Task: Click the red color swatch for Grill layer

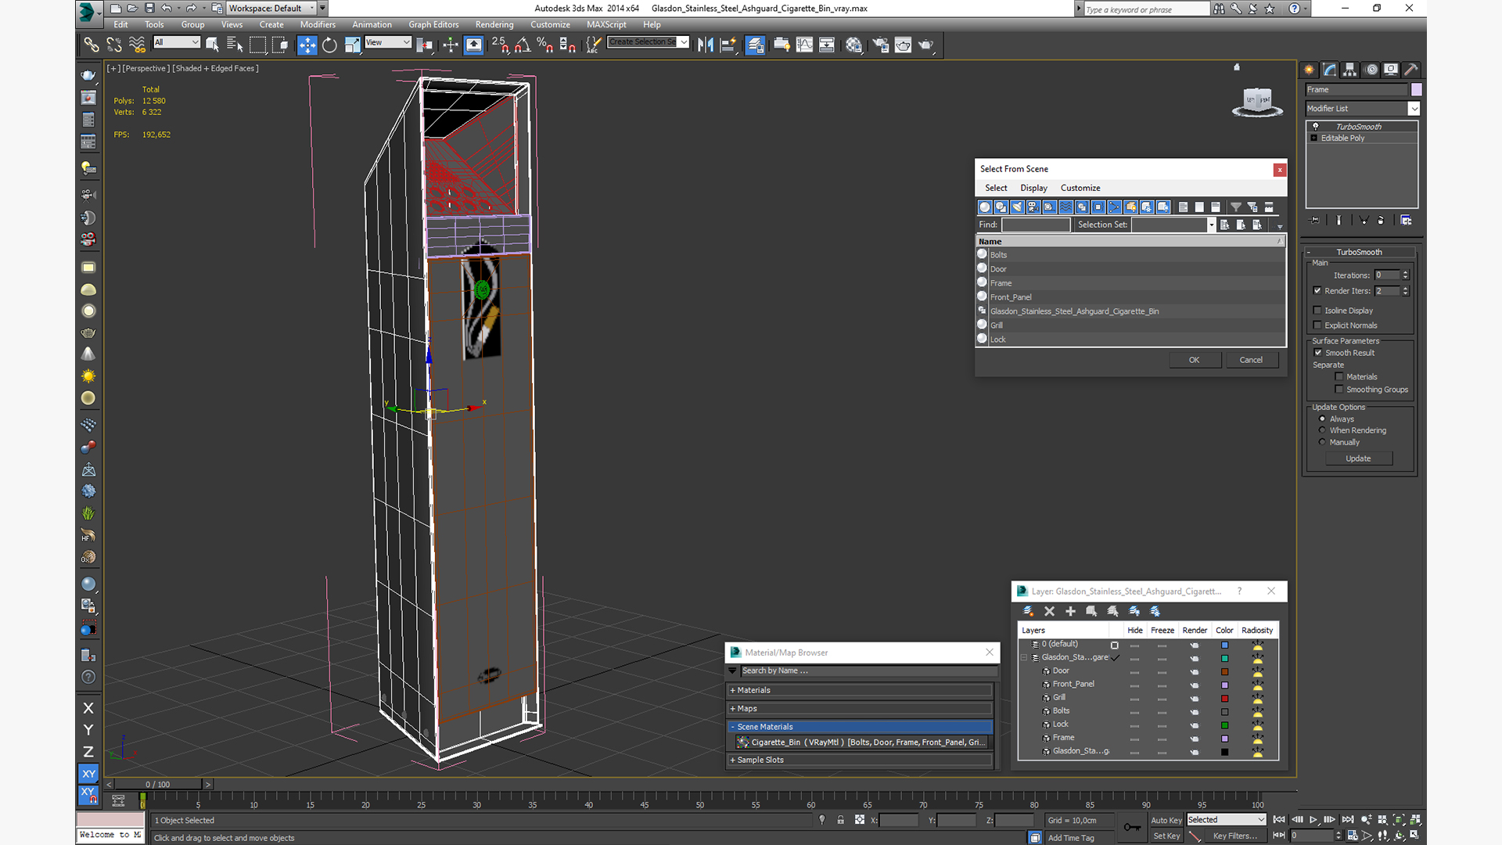Action: click(1224, 699)
